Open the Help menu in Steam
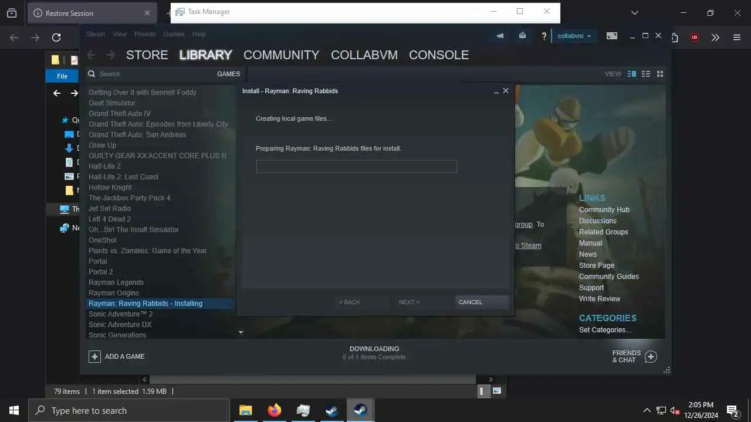 pos(199,34)
